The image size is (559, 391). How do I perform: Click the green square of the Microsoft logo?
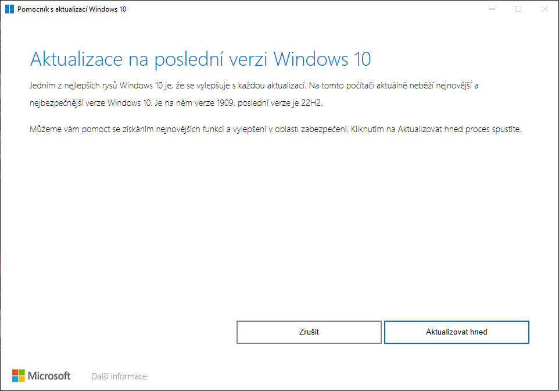pyautogui.click(x=22, y=372)
